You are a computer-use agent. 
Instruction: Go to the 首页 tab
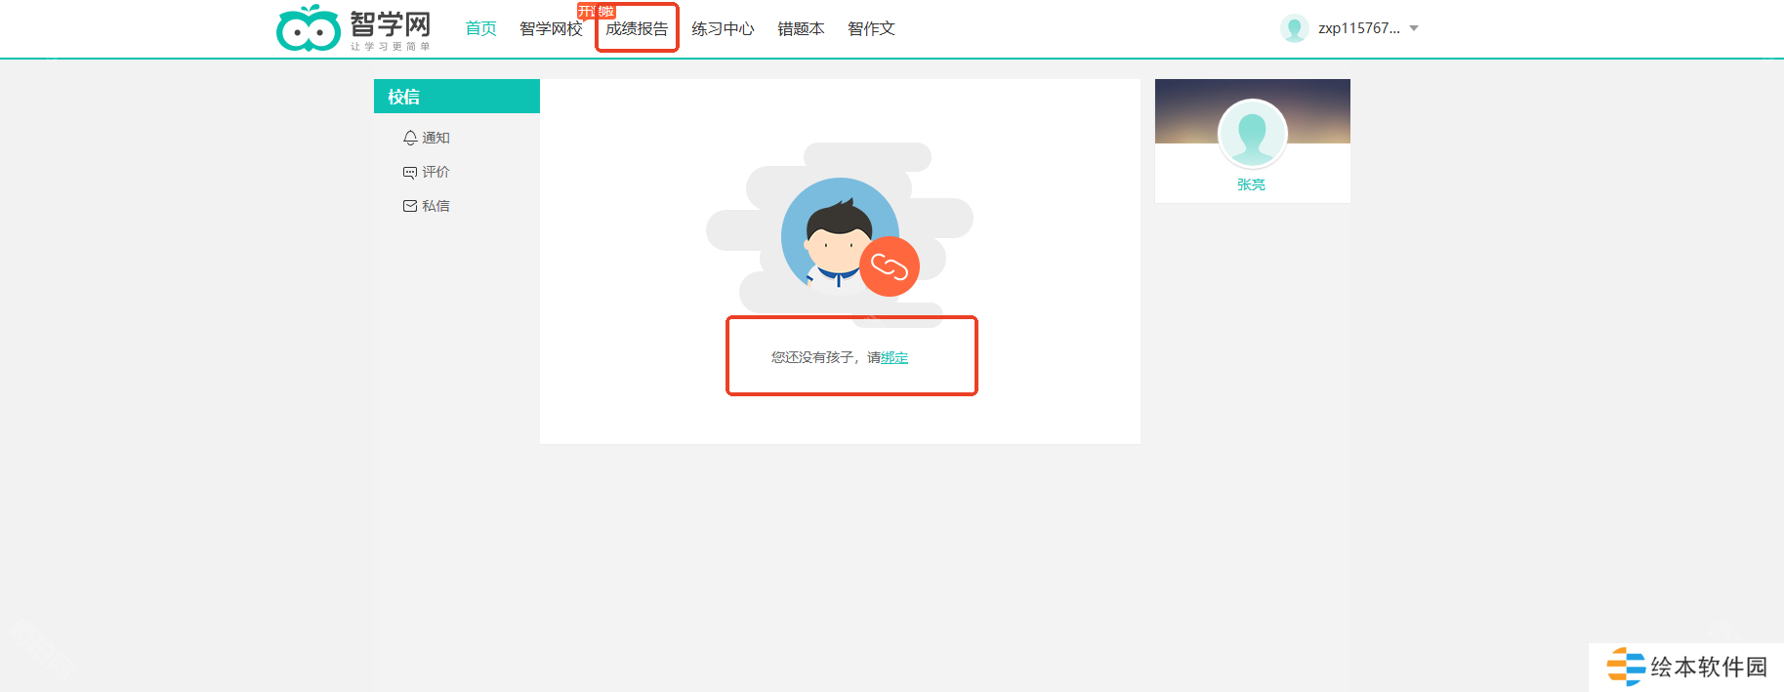click(480, 28)
